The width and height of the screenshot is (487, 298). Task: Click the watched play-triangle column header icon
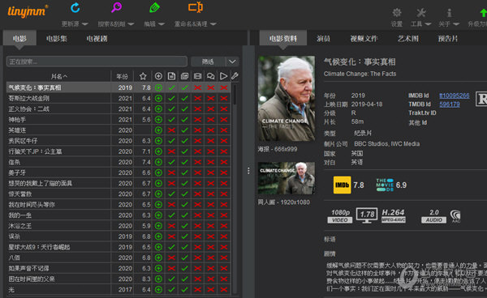pos(223,76)
